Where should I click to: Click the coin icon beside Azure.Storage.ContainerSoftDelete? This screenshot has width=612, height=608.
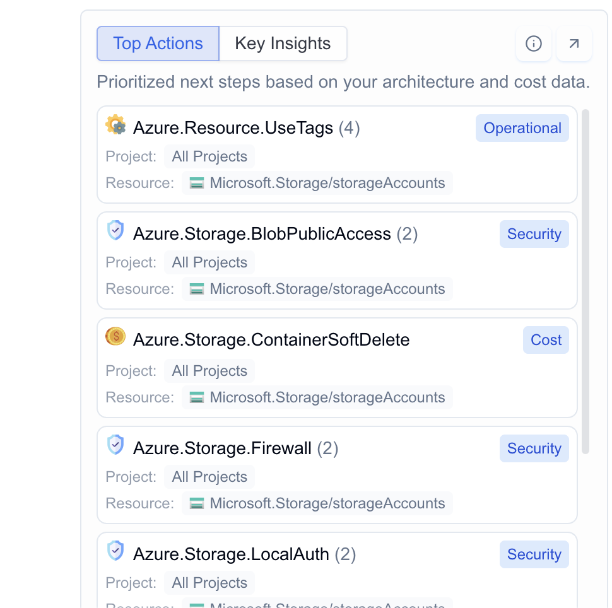[115, 336]
